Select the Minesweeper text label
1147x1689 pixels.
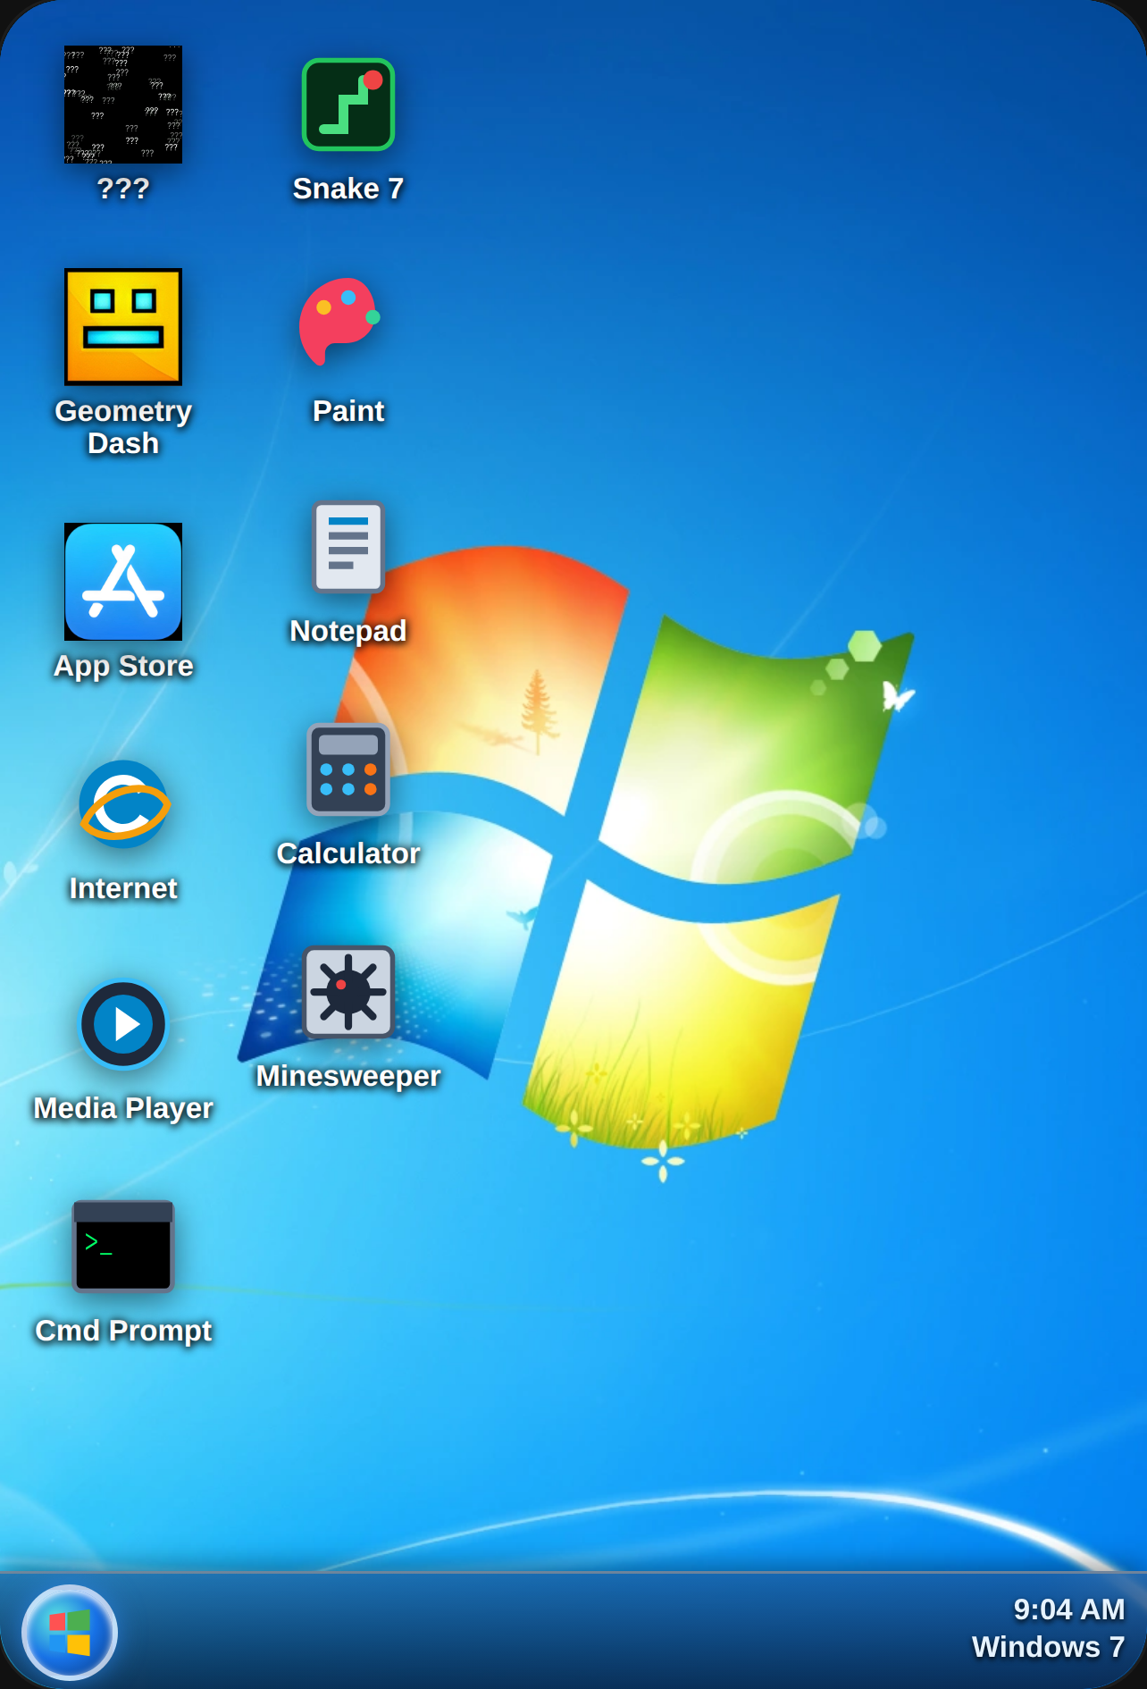[348, 1076]
